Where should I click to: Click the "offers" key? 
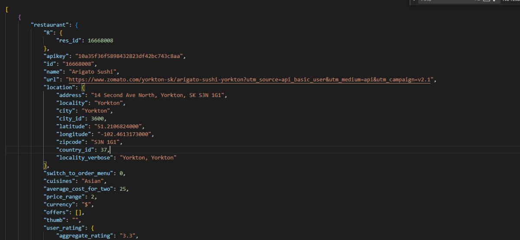(56, 212)
